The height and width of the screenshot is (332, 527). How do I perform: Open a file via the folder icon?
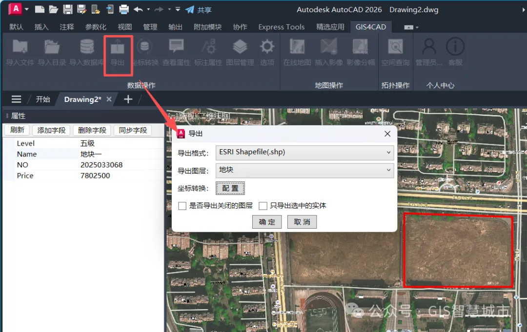pyautogui.click(x=54, y=9)
